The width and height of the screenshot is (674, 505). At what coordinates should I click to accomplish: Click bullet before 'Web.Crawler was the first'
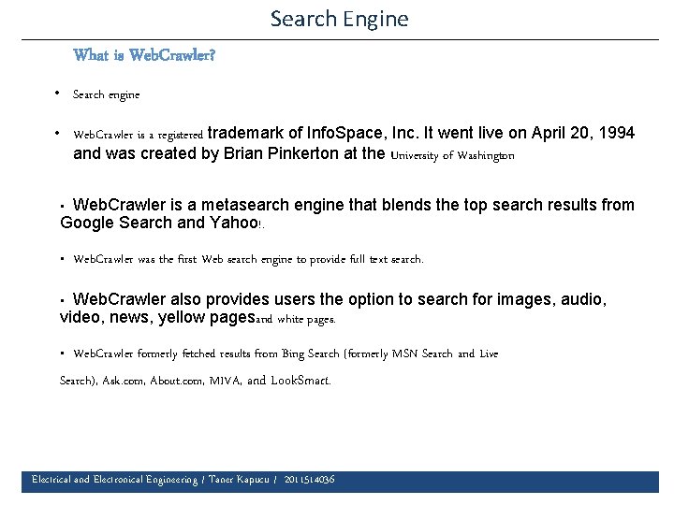(60, 259)
